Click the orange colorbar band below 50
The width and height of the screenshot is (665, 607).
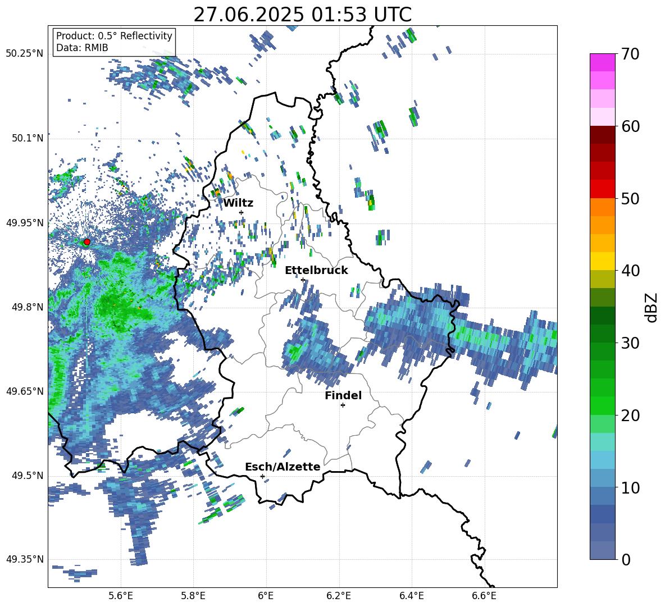click(602, 207)
